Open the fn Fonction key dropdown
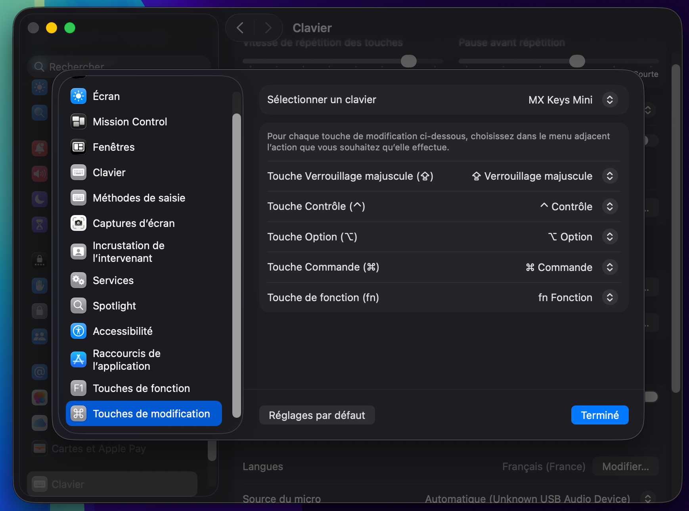Viewport: 689px width, 511px height. 609,298
